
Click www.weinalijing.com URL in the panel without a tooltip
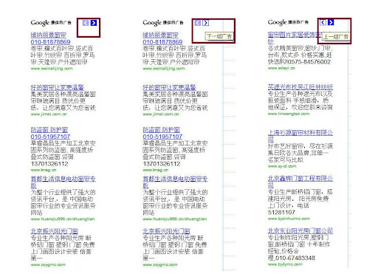point(52,69)
